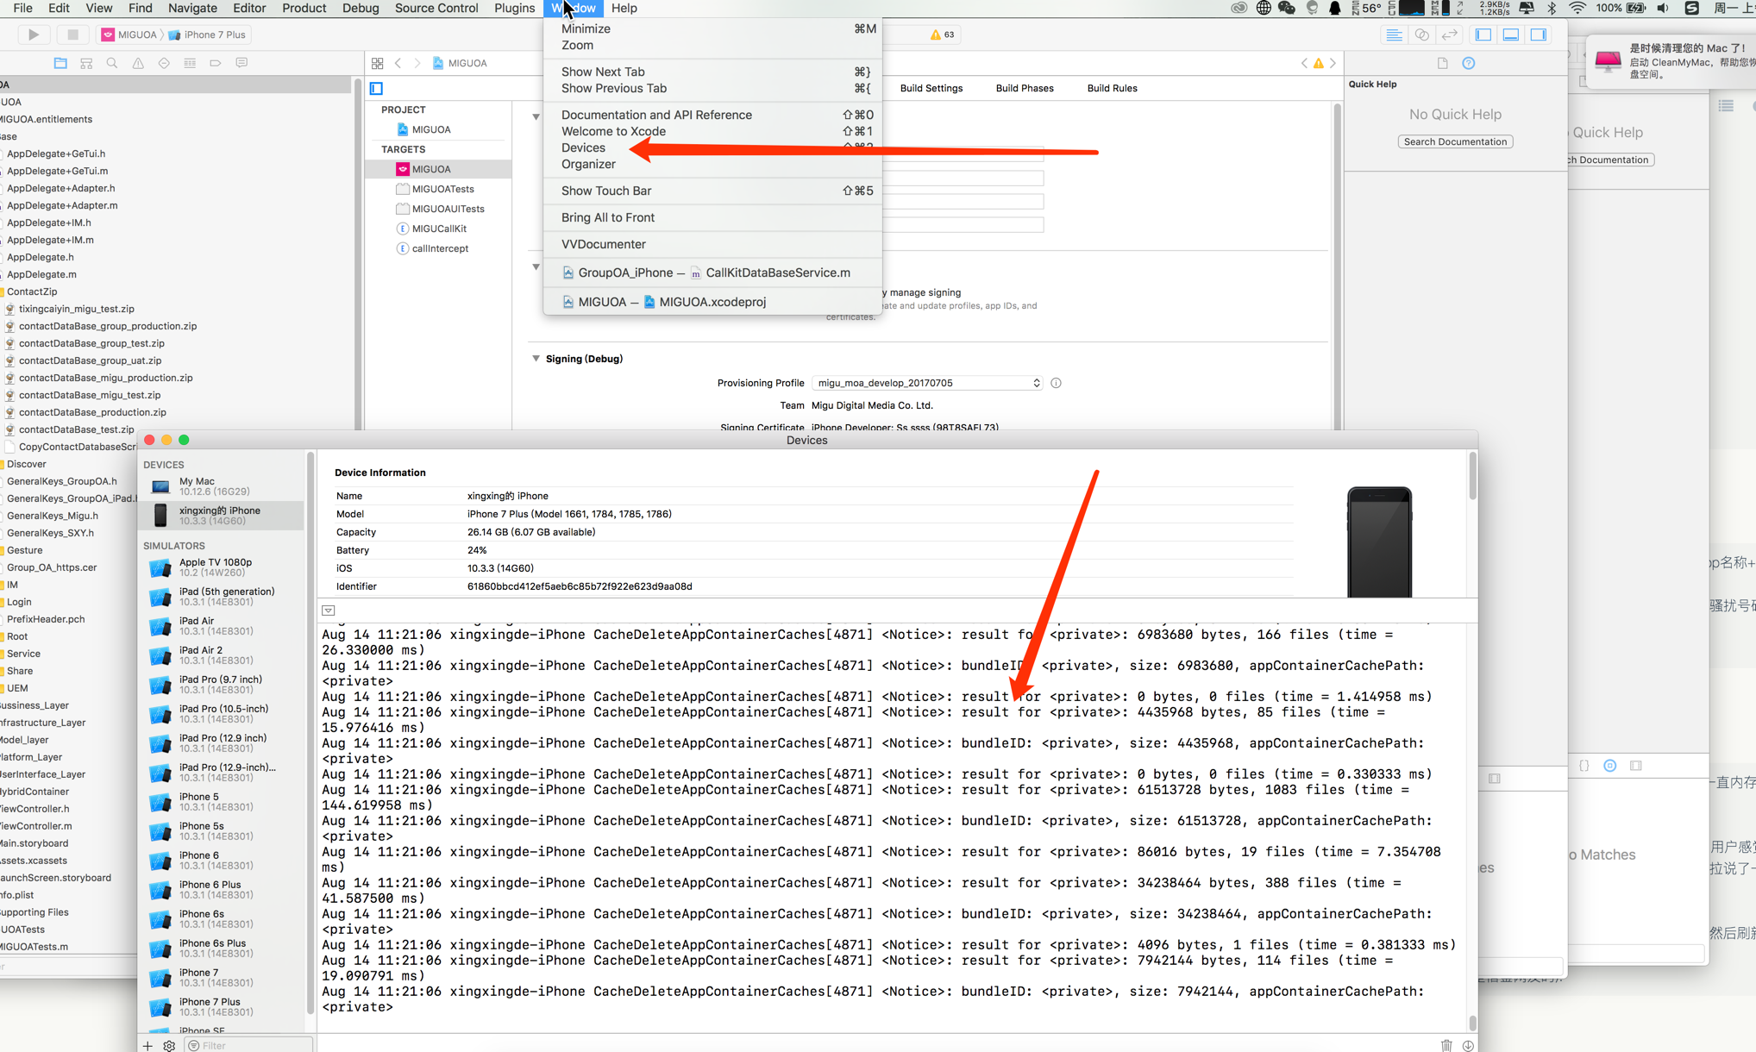Image resolution: width=1756 pixels, height=1052 pixels.
Task: Run the MIGUOA scheme with Play button
Action: pyautogui.click(x=34, y=34)
